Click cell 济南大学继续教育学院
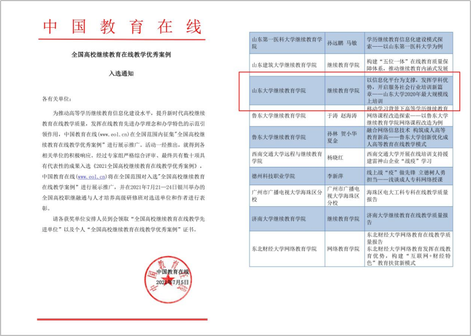471x336 pixels. [287, 219]
